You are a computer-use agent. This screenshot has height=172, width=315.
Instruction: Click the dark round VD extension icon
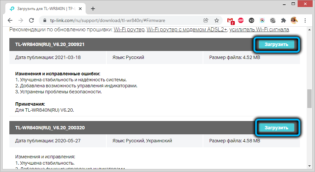[x=251, y=20]
